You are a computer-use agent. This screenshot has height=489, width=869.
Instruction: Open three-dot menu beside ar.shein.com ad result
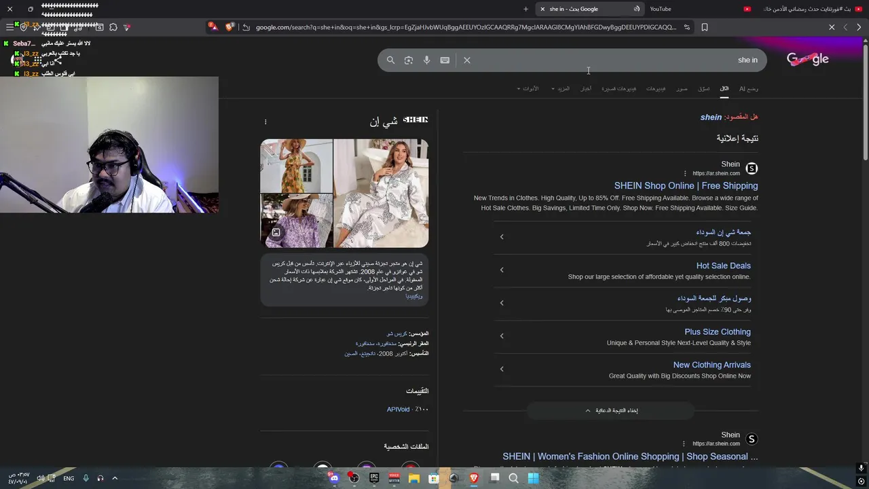(684, 173)
